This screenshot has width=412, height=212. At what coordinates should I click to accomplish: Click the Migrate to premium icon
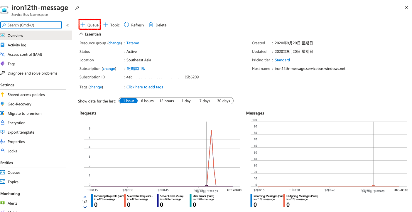[3, 113]
